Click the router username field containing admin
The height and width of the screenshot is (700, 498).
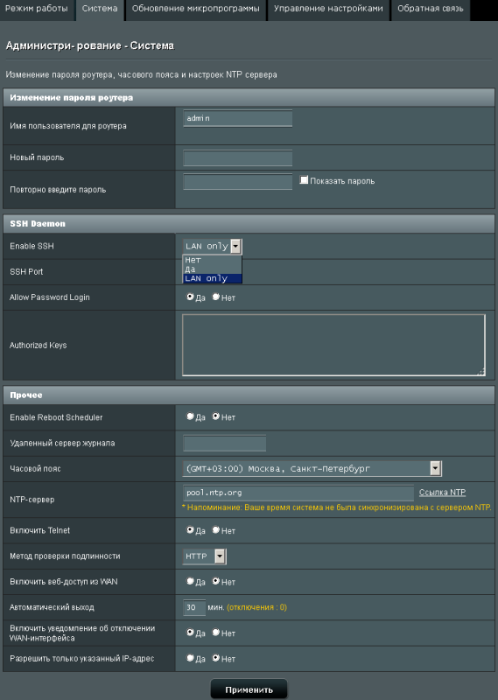click(x=237, y=118)
